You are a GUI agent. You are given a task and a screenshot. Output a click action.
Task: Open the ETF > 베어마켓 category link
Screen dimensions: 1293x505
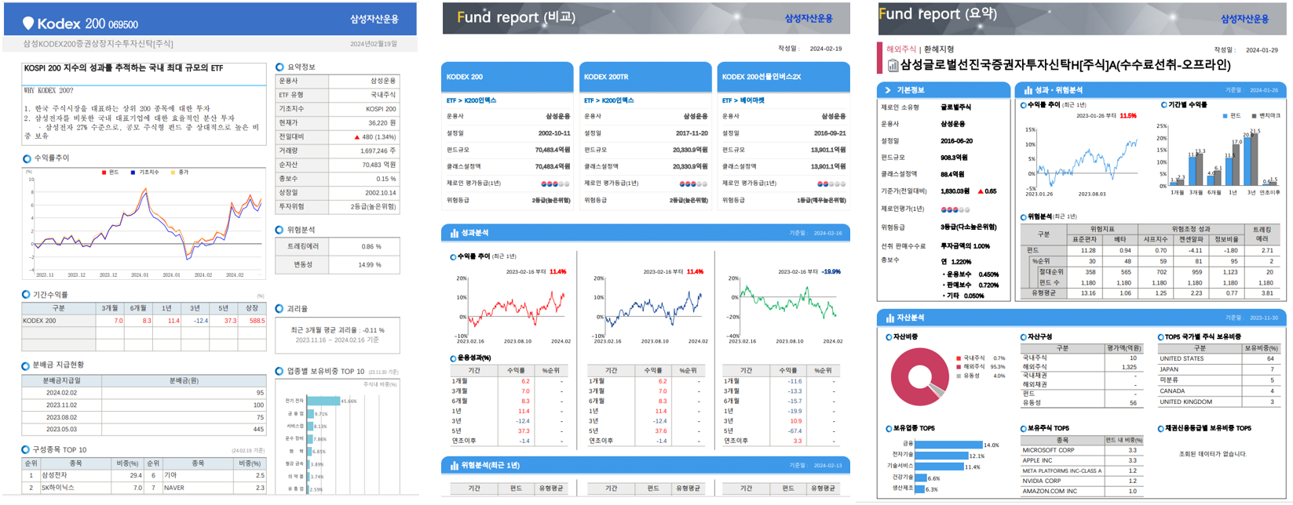743,101
